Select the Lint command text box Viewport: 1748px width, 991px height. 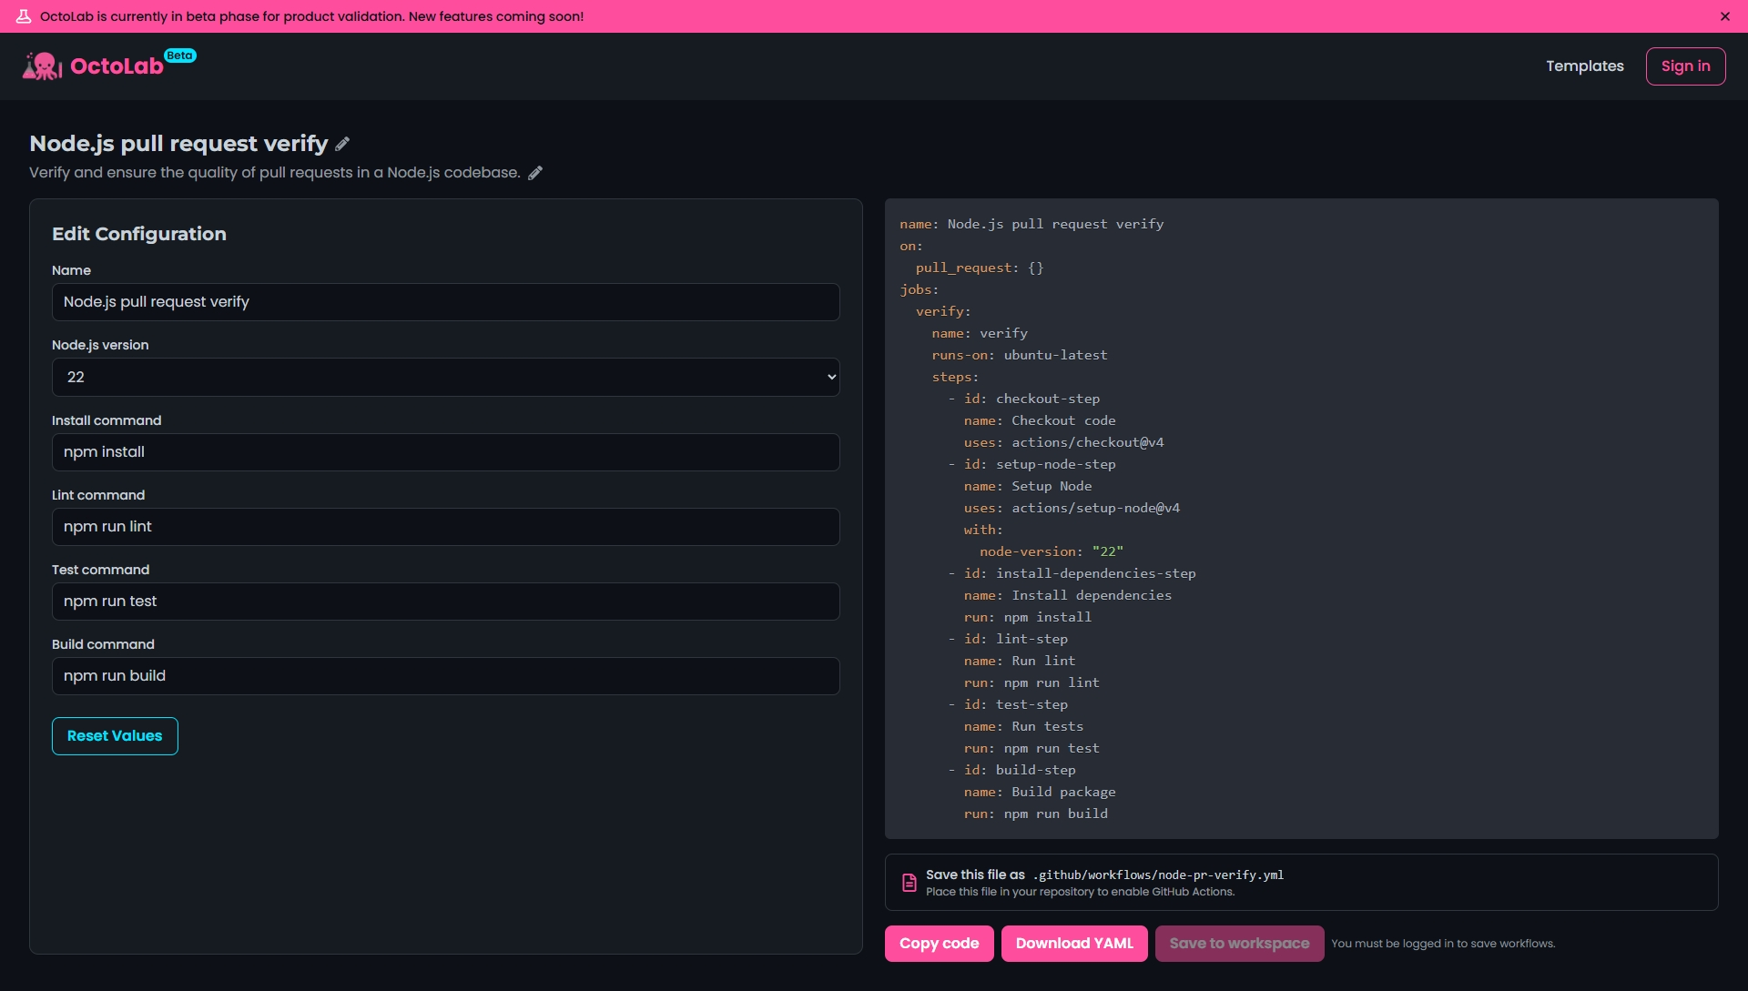pyautogui.click(x=445, y=527)
